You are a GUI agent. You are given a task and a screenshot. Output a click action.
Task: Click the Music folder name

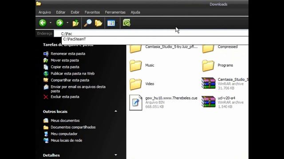click(x=150, y=65)
